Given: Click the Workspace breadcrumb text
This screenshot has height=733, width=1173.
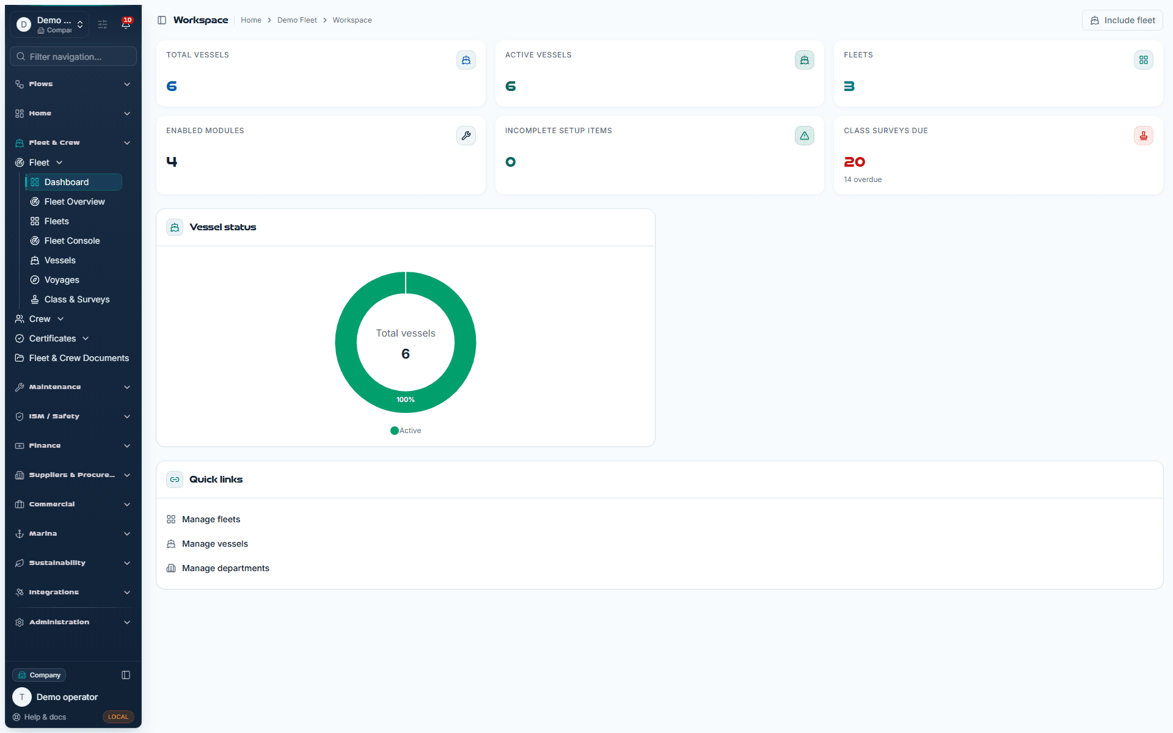Looking at the screenshot, I should pyautogui.click(x=352, y=20).
